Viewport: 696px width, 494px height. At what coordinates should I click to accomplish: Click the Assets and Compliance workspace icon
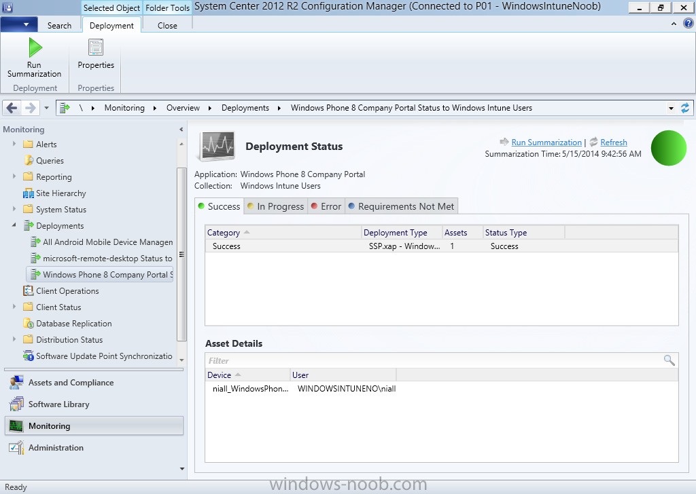16,382
